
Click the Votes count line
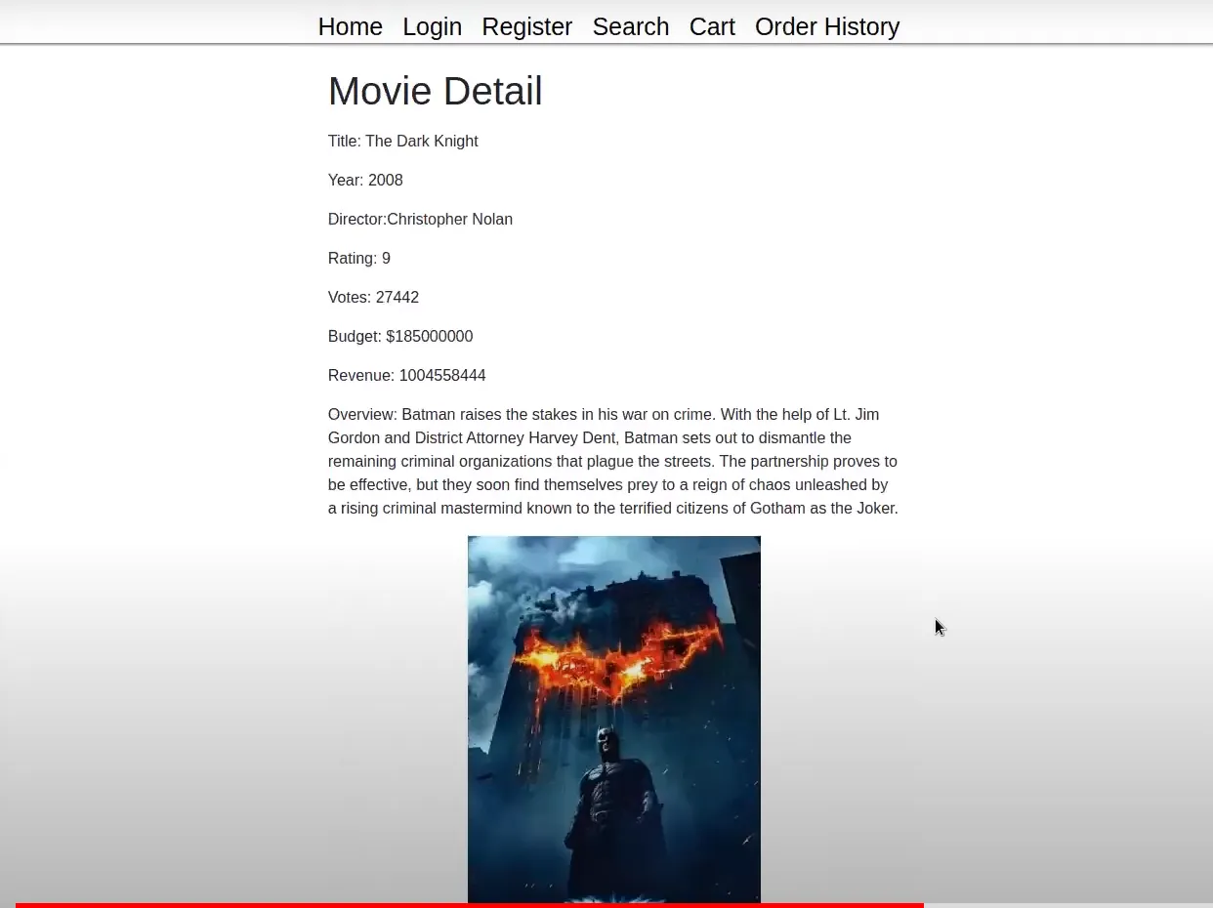pyautogui.click(x=373, y=297)
